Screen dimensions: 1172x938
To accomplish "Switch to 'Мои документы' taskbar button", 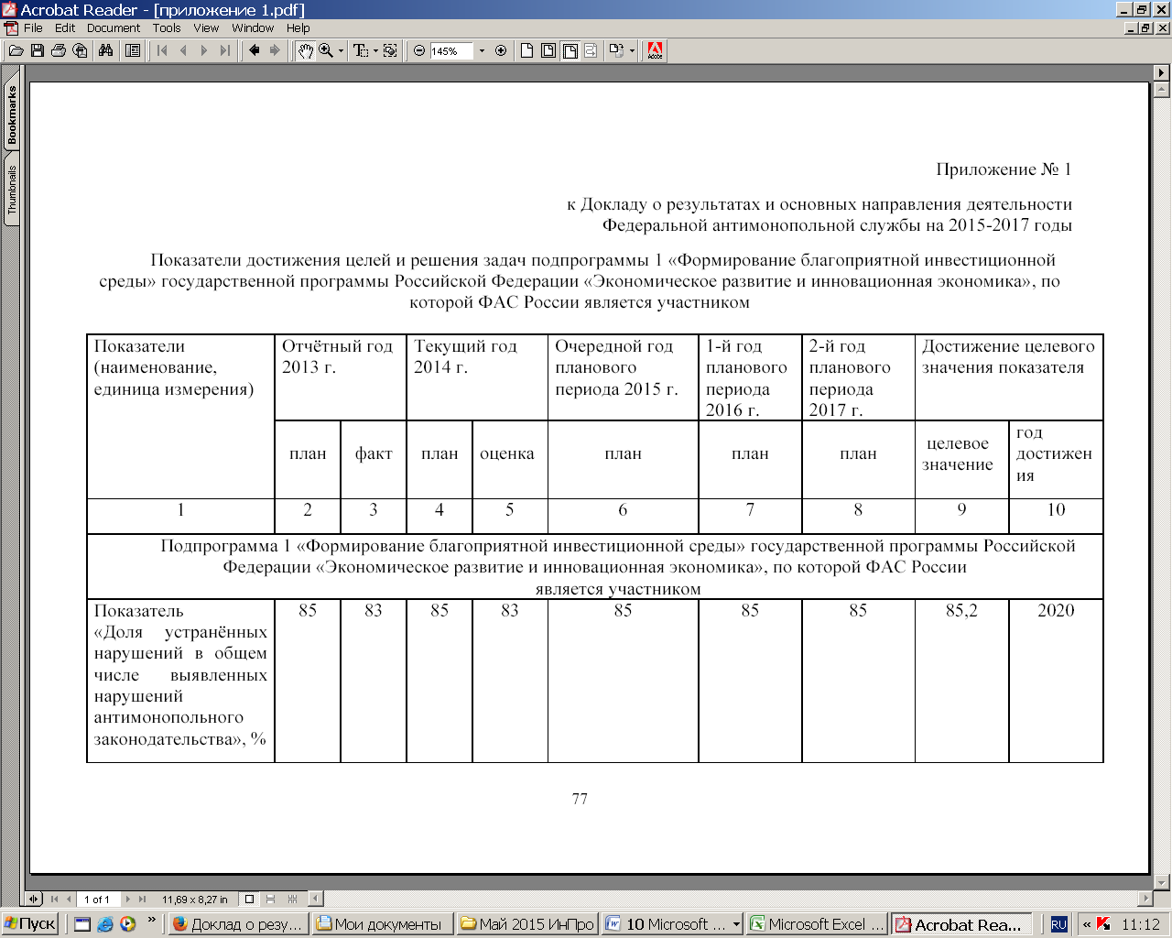I will (381, 924).
